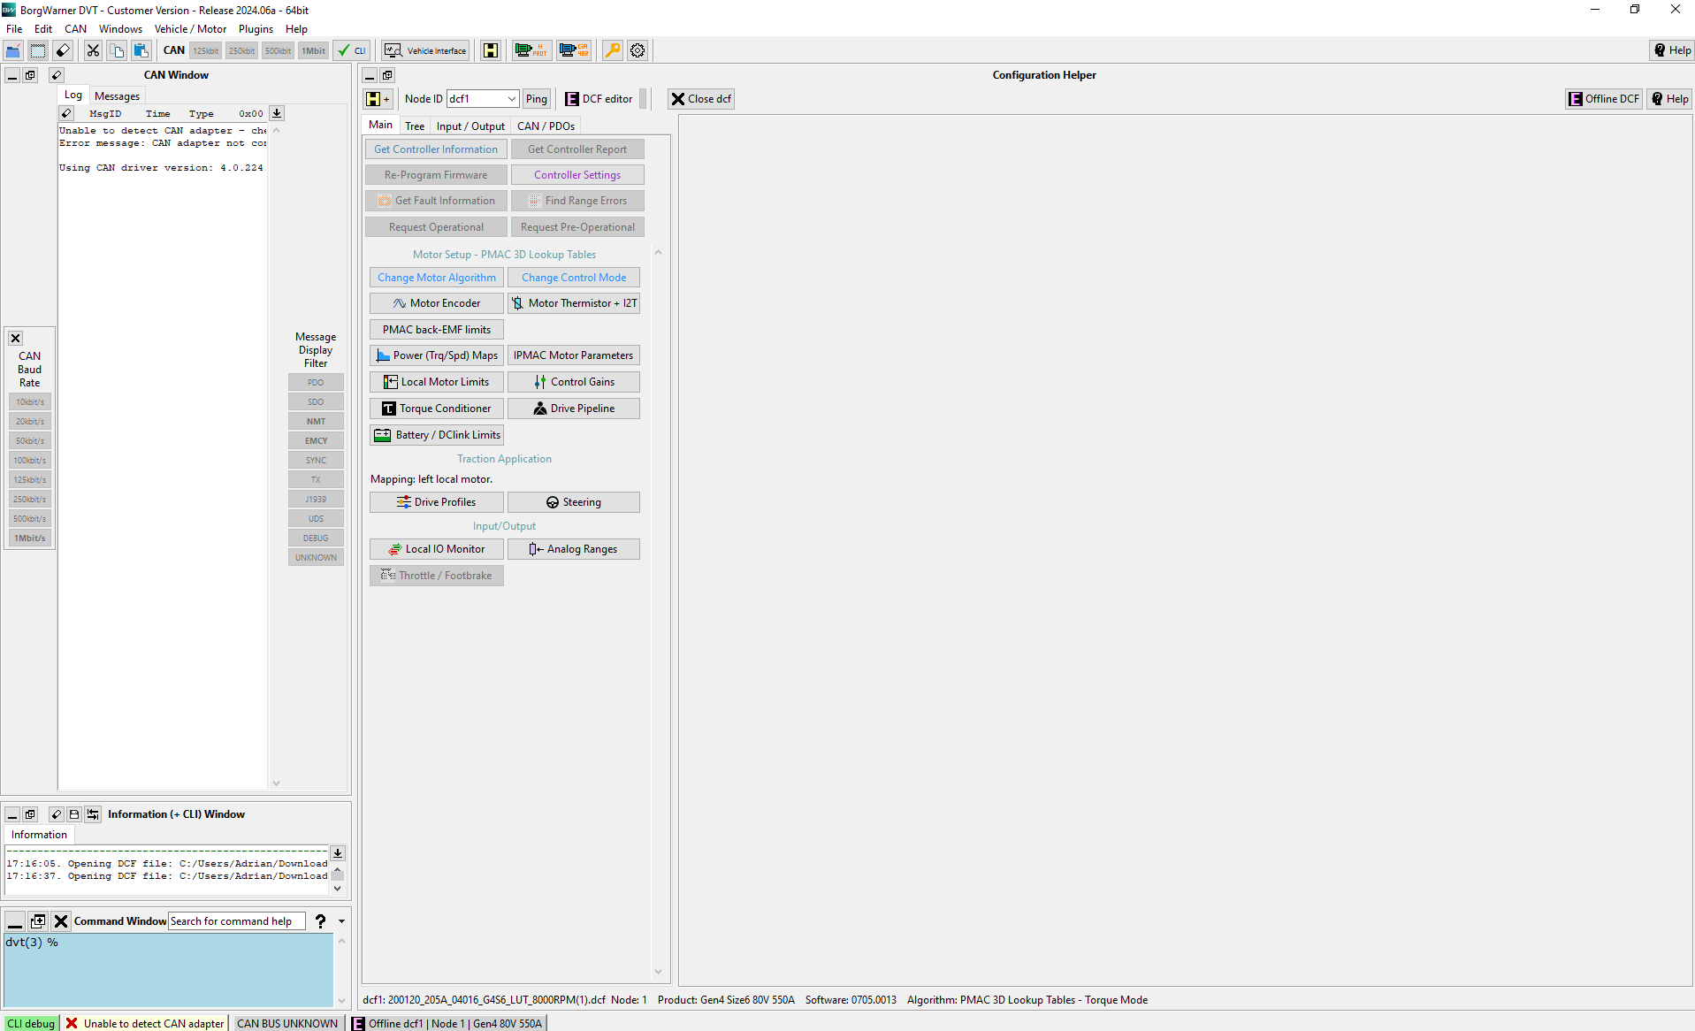Clear the CAN Window with eraser icon
This screenshot has height=1031, width=1695.
[56, 75]
